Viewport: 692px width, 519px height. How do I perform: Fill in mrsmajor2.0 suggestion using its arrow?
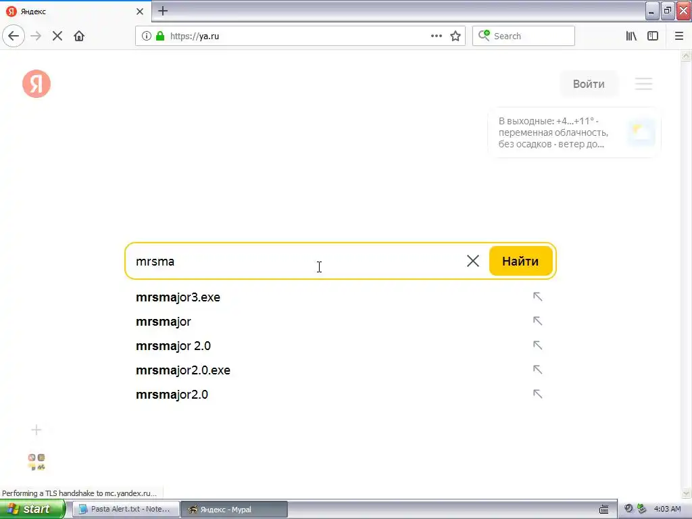click(x=537, y=394)
